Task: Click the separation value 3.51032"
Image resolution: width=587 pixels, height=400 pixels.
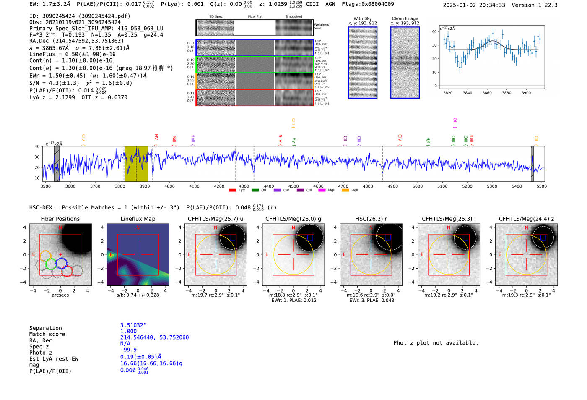Action: [x=133, y=325]
